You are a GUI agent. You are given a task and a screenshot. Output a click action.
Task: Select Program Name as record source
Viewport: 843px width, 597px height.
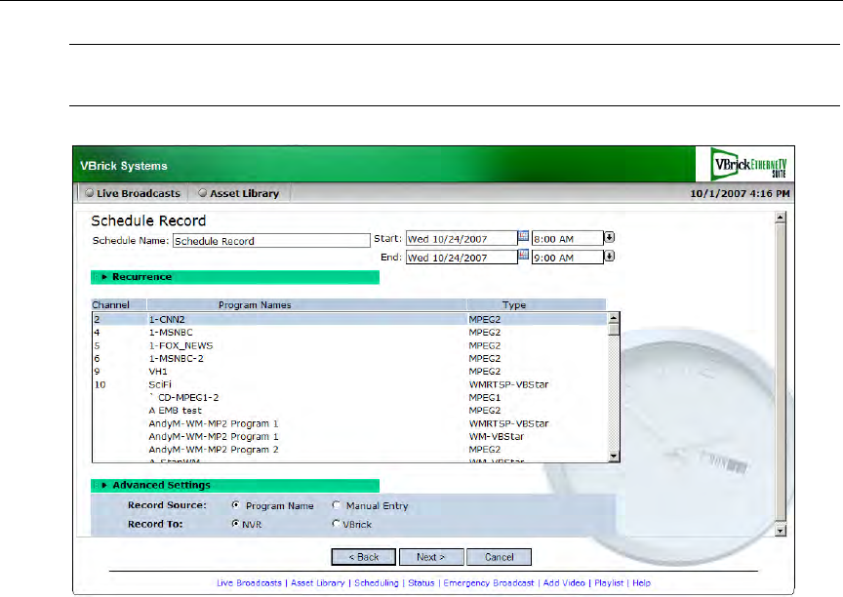tap(235, 506)
